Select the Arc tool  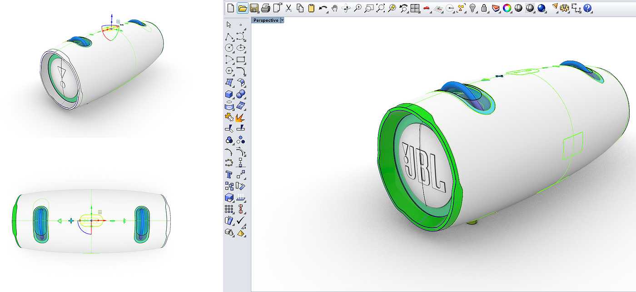coord(229,59)
